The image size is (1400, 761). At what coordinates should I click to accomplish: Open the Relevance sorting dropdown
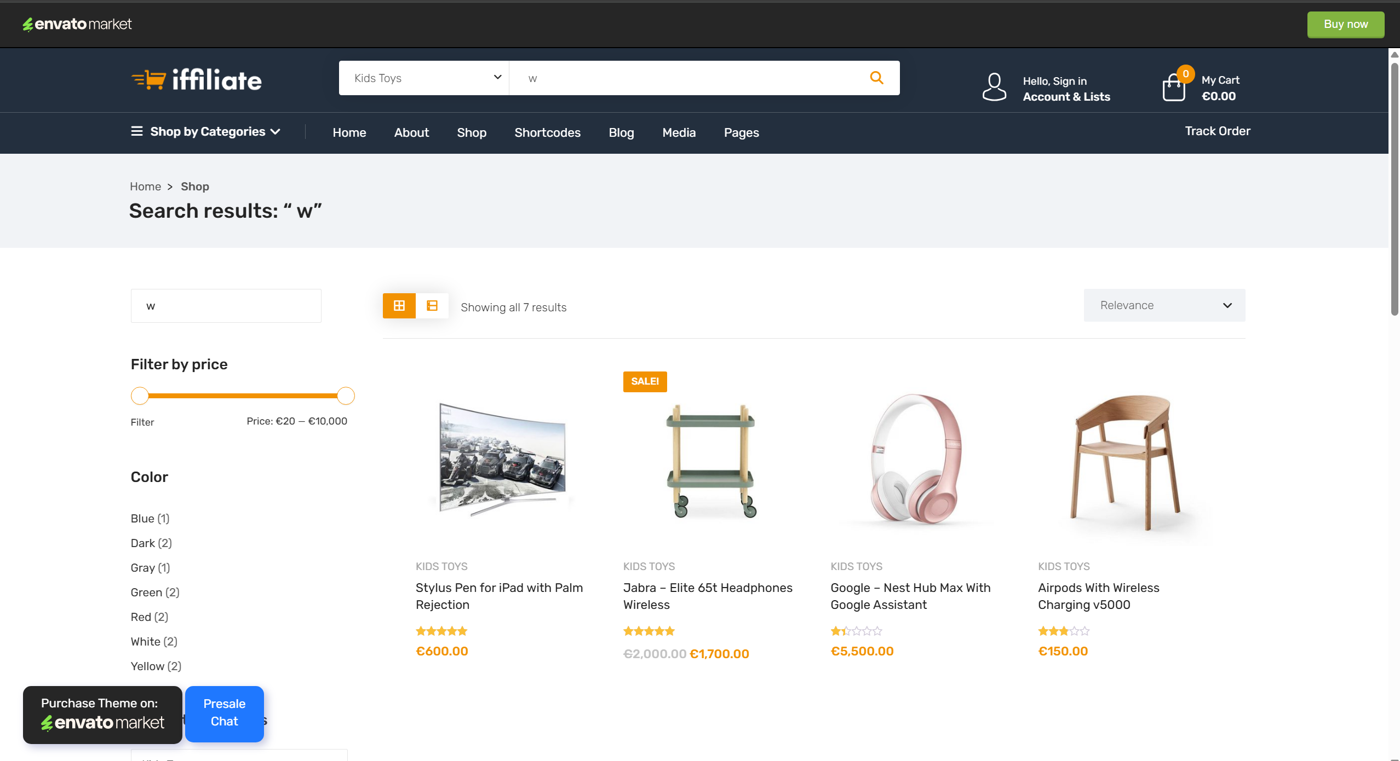1164,305
